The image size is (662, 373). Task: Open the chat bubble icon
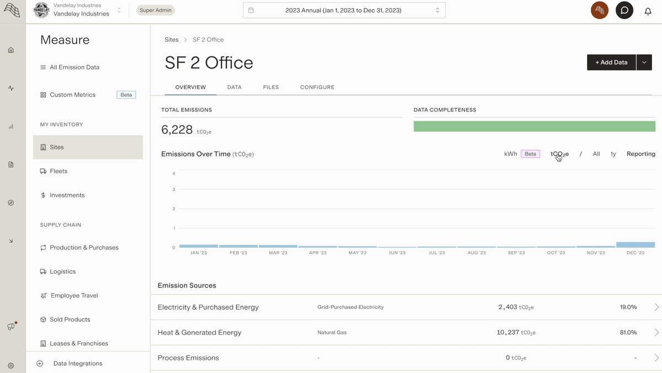(x=624, y=10)
